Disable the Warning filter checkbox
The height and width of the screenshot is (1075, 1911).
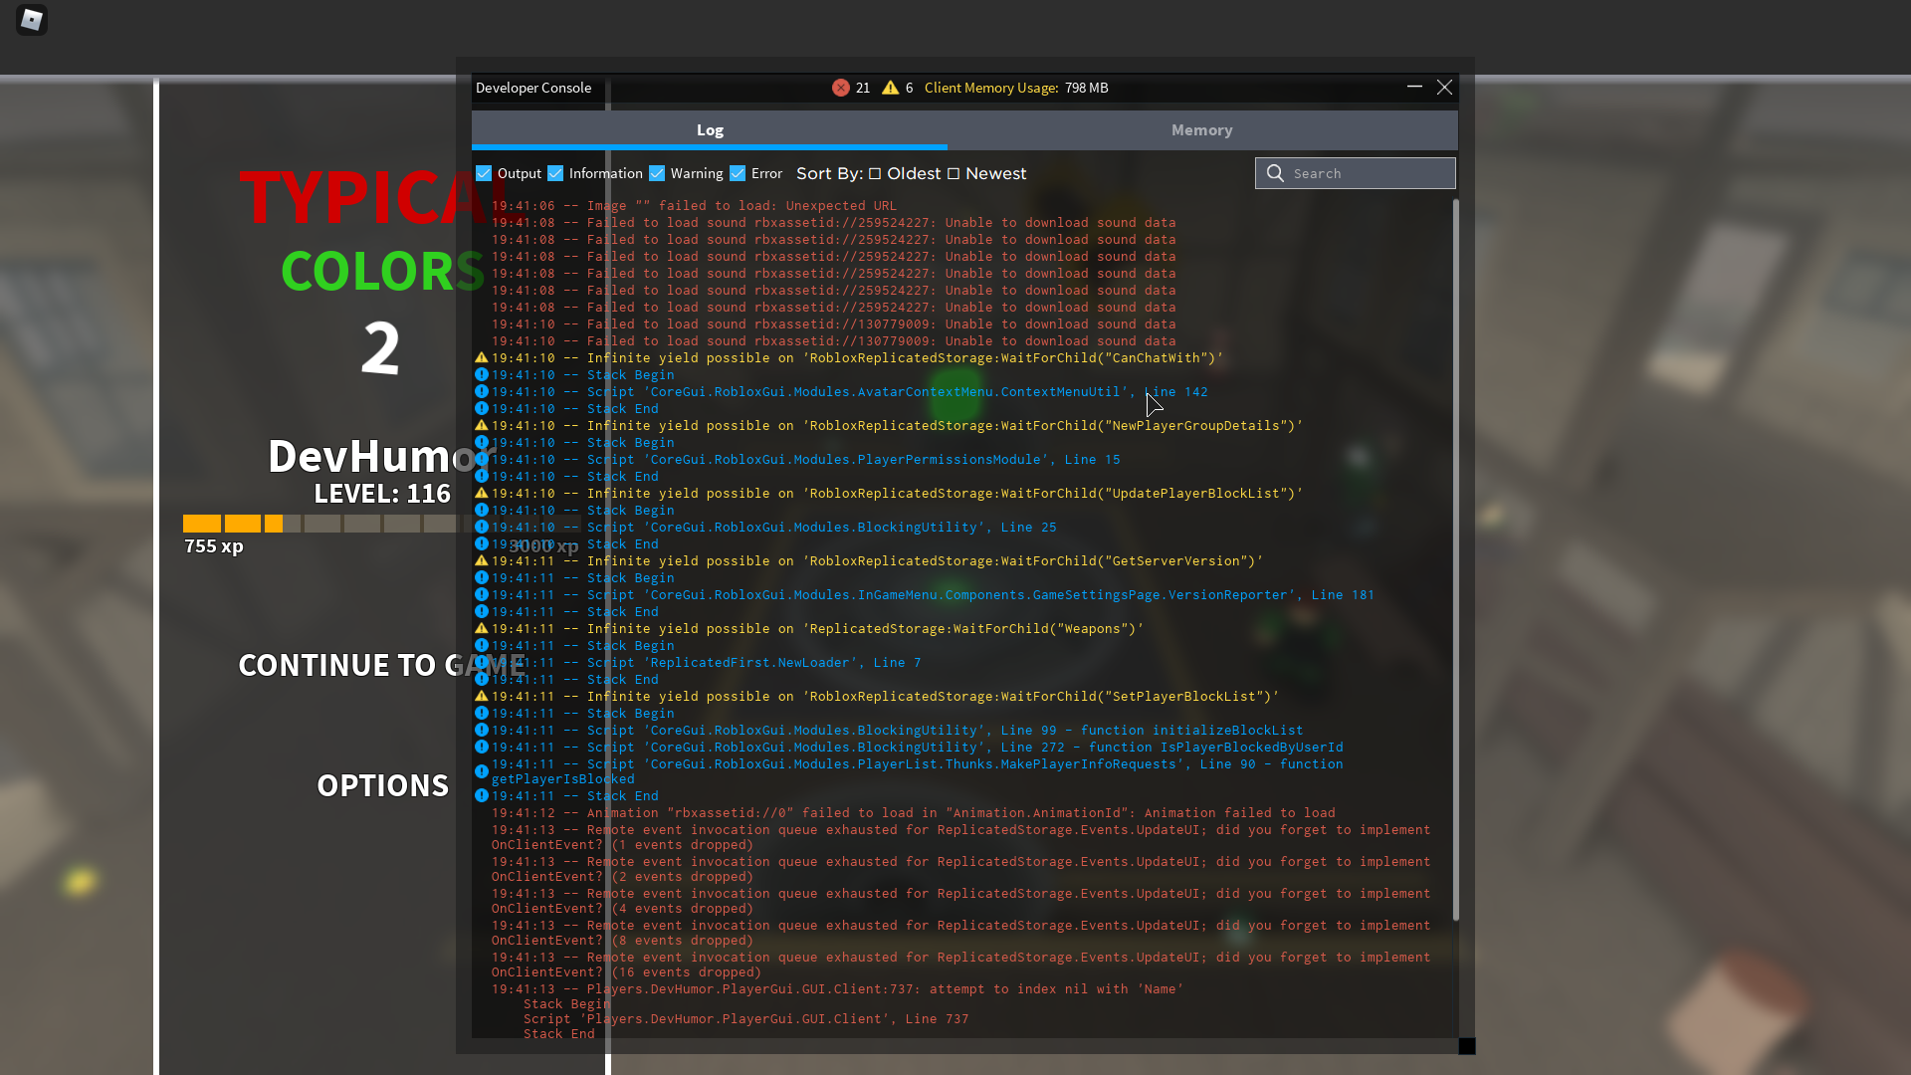pyautogui.click(x=657, y=173)
